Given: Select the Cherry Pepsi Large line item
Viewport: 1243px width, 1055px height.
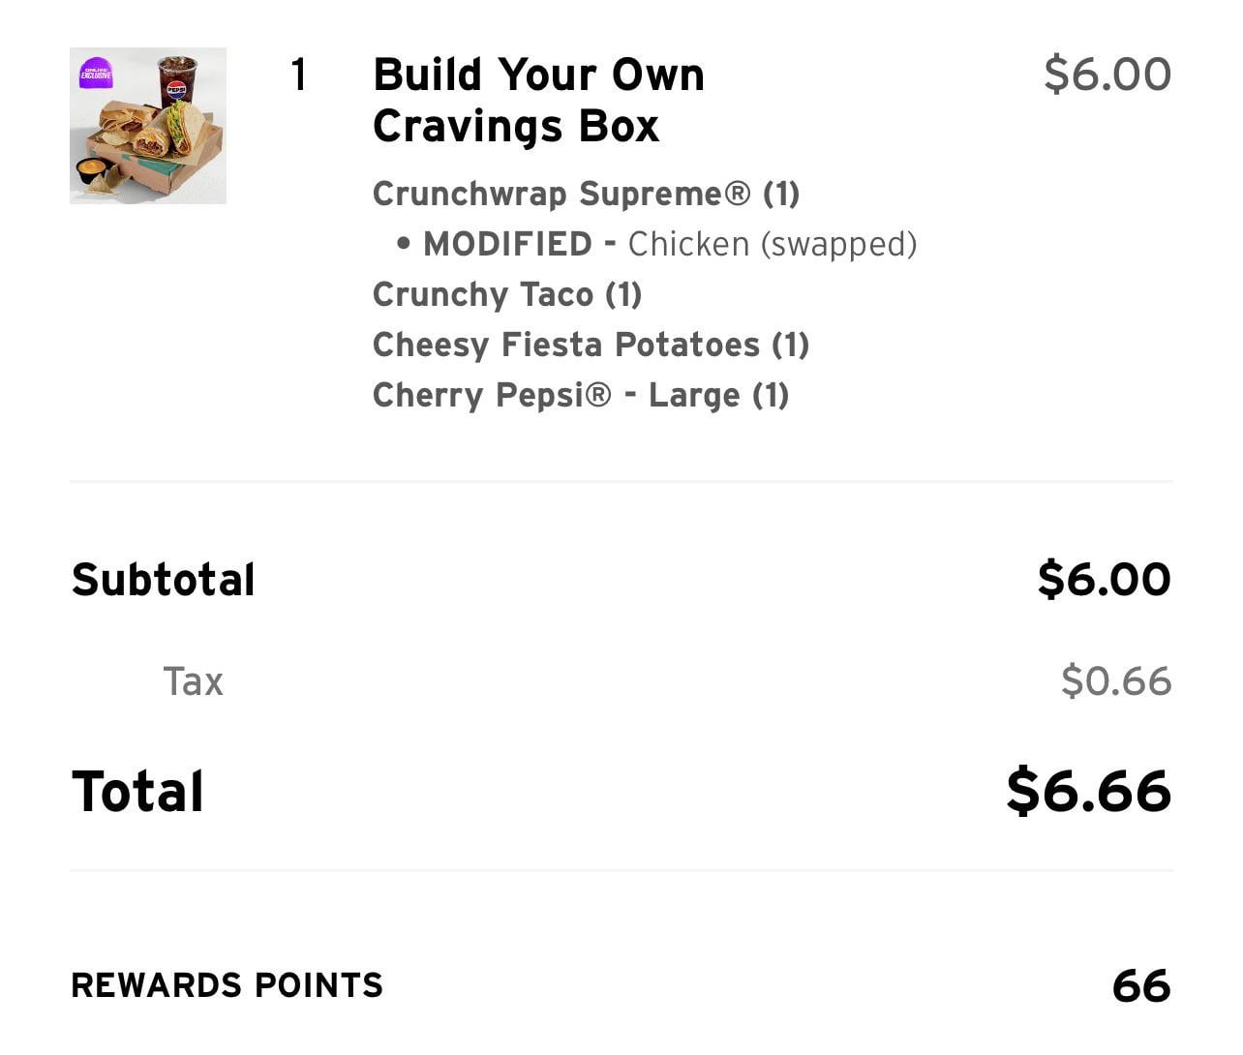Looking at the screenshot, I should [x=581, y=395].
